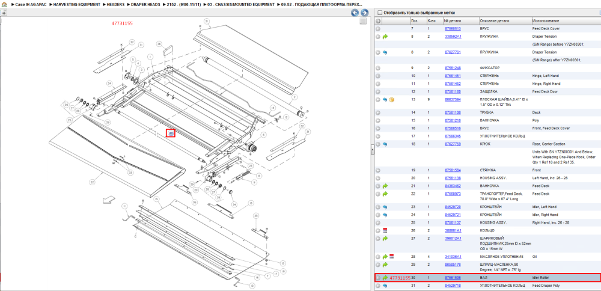Sort by 'Описание детали' column header
Image resolution: width=601 pixels, height=291 pixels.
tap(505, 20)
